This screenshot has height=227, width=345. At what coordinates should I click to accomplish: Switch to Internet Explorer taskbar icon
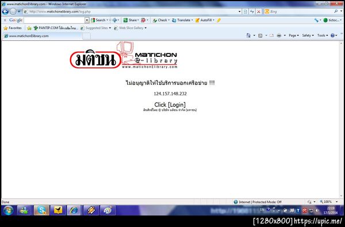[74, 210]
